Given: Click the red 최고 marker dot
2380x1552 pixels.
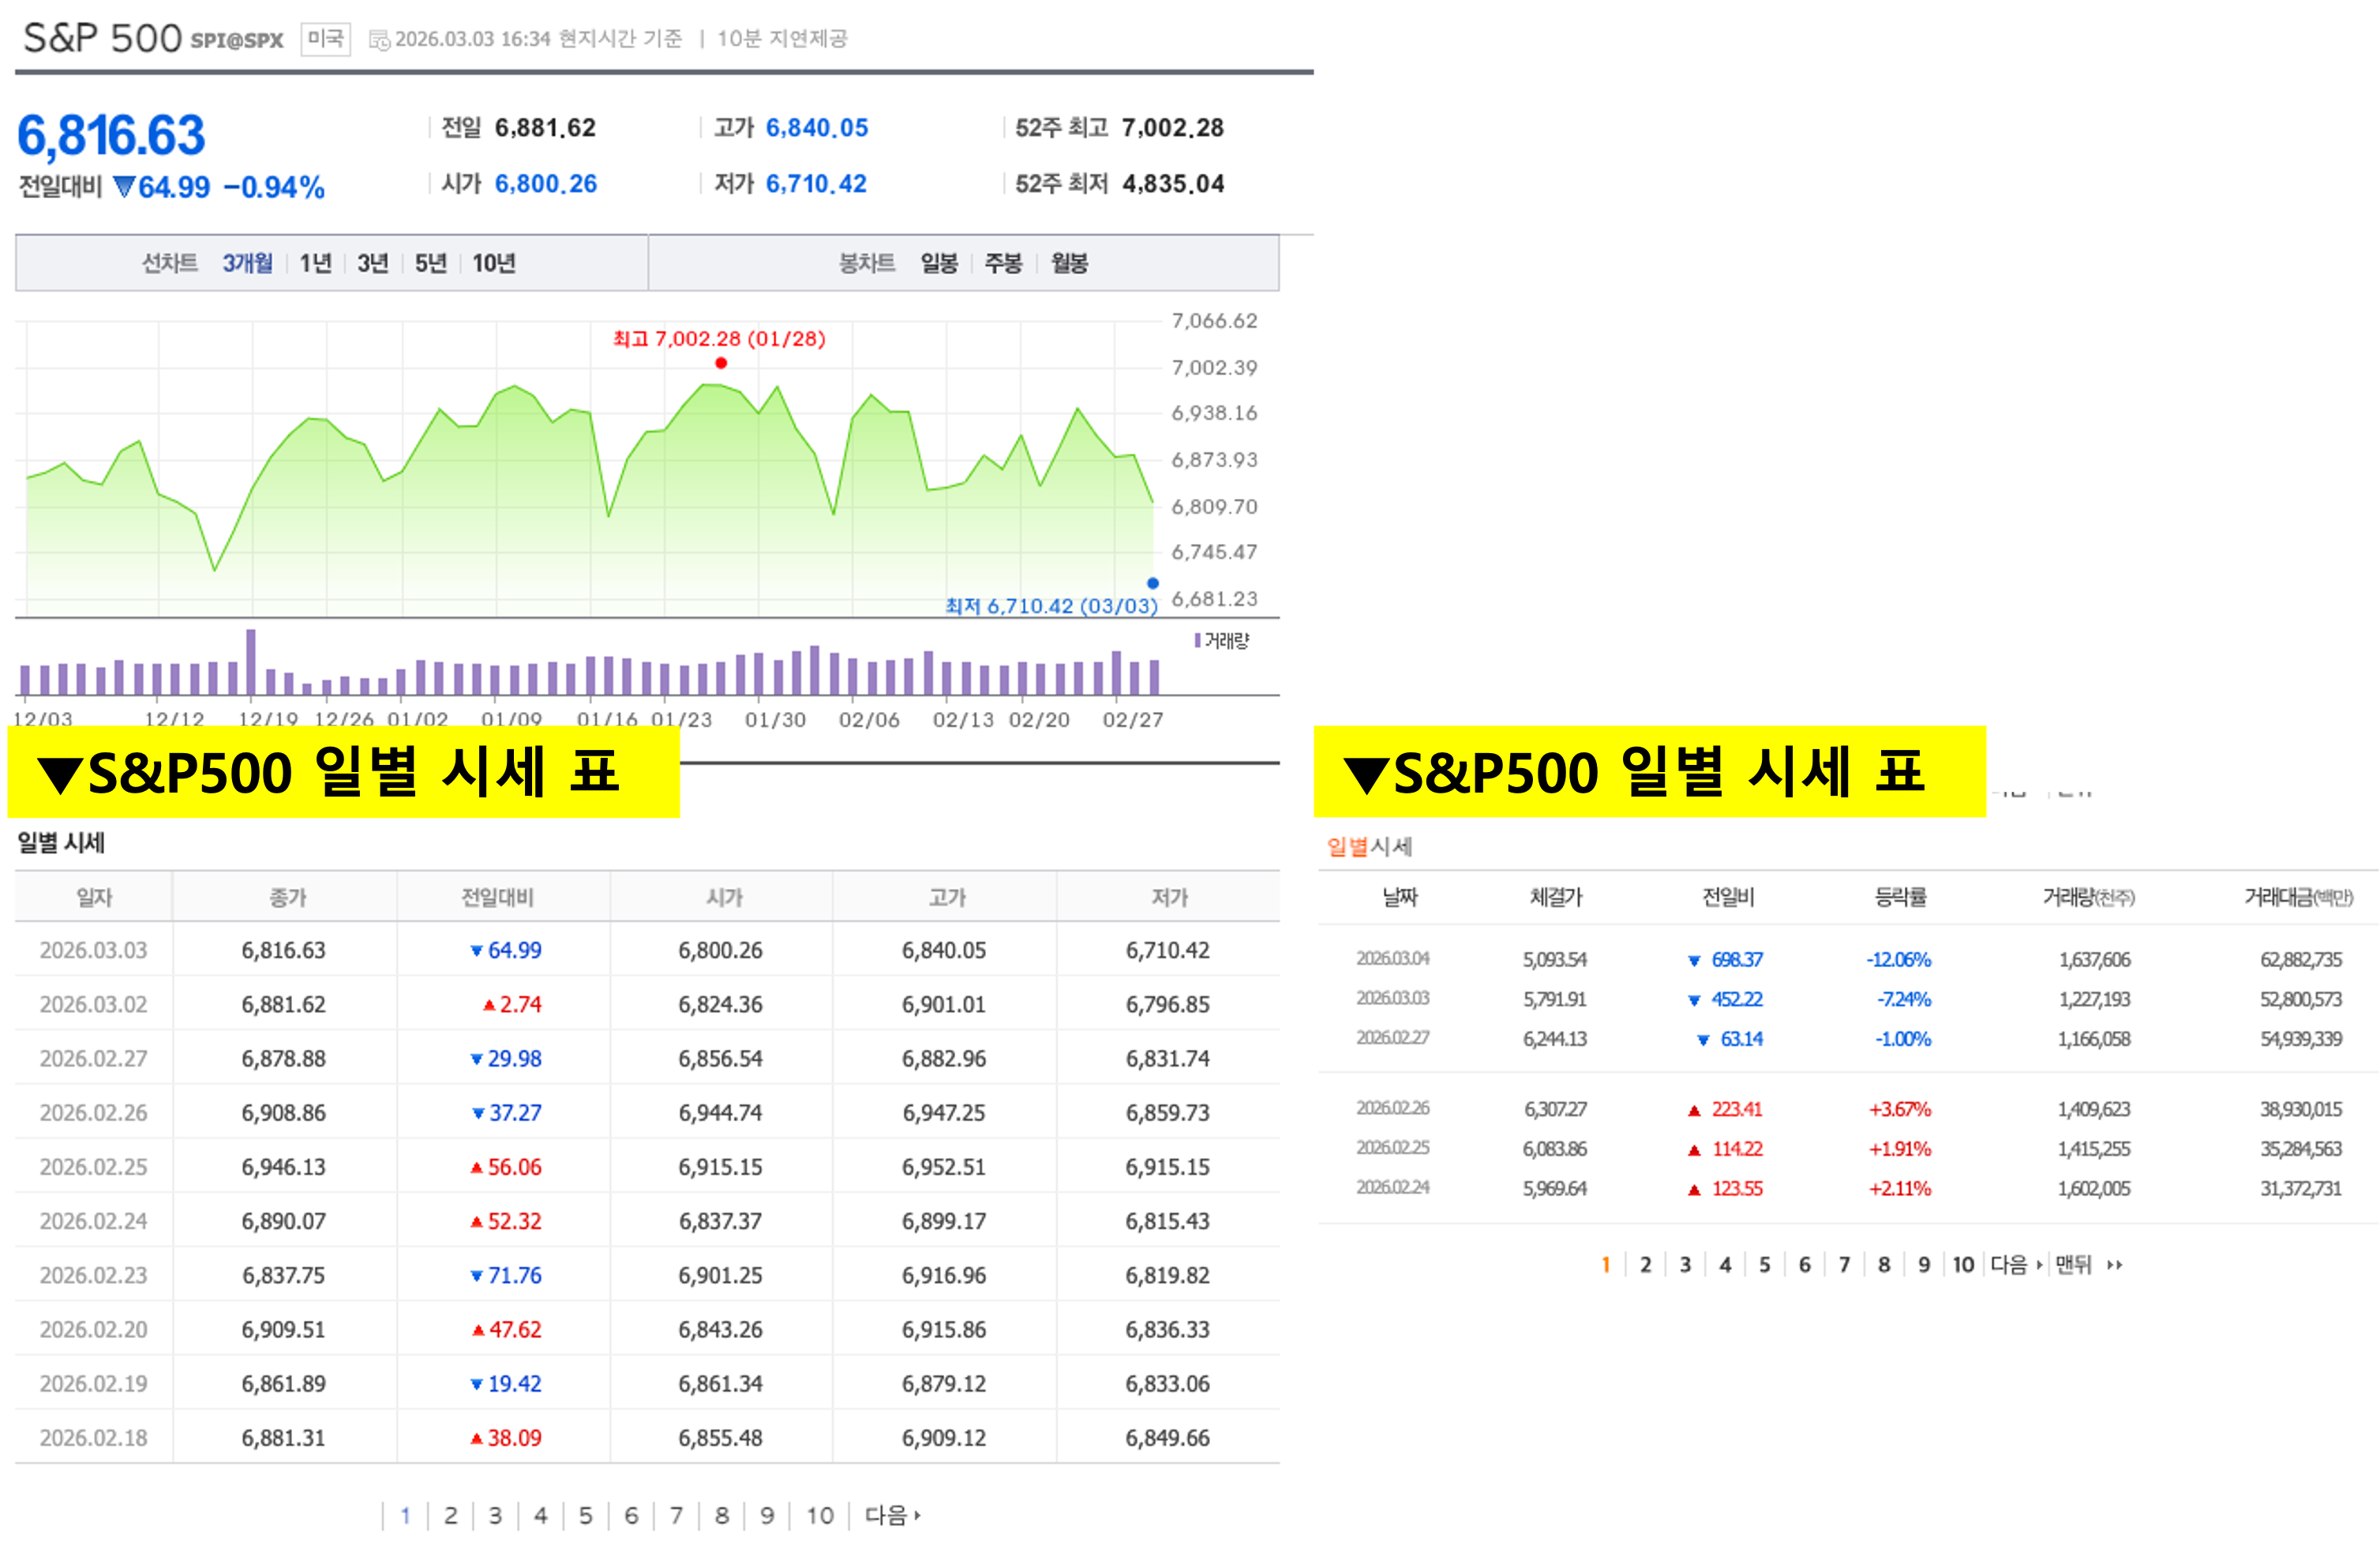Looking at the screenshot, I should (x=721, y=363).
